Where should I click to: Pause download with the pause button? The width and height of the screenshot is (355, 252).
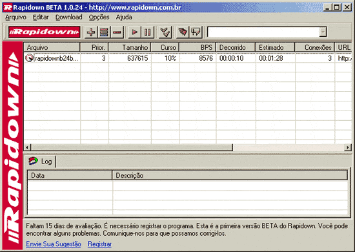tap(148, 32)
